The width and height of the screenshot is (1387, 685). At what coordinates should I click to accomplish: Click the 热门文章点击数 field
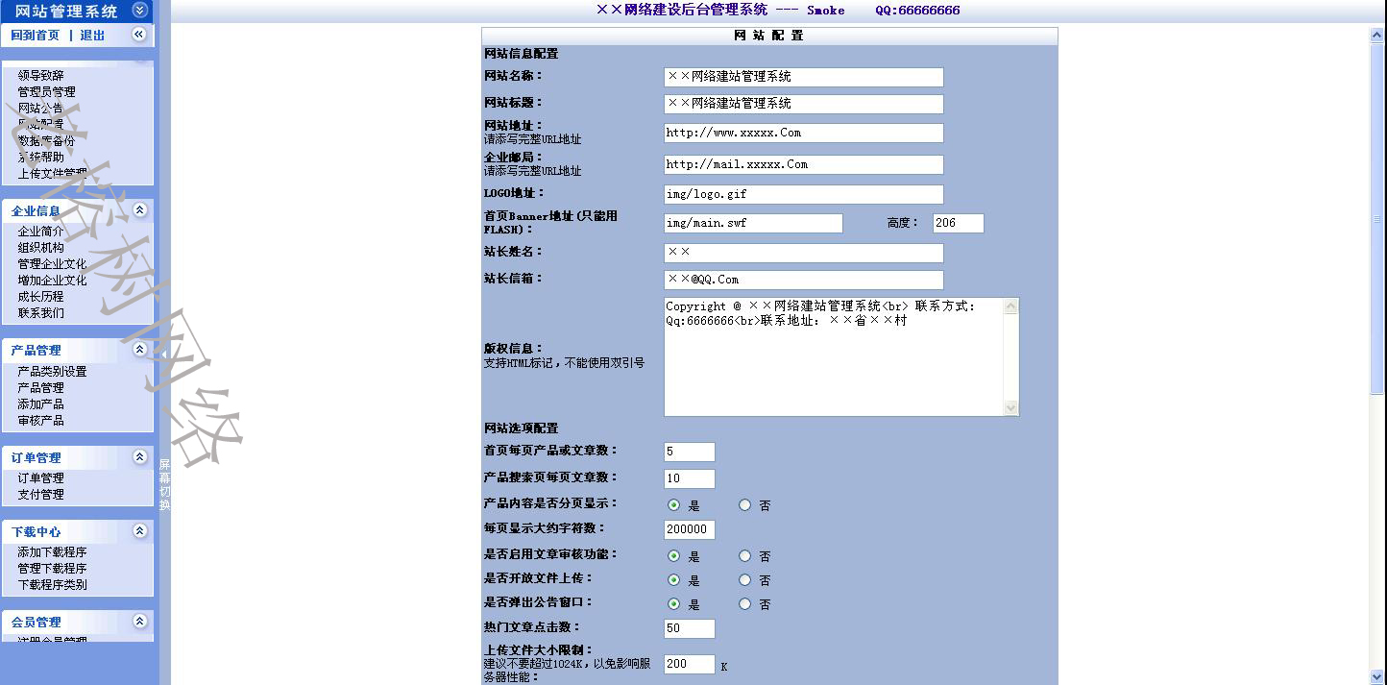(689, 628)
